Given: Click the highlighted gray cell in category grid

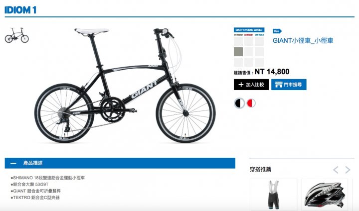Looking at the screenshot, I should pyautogui.click(x=238, y=52).
